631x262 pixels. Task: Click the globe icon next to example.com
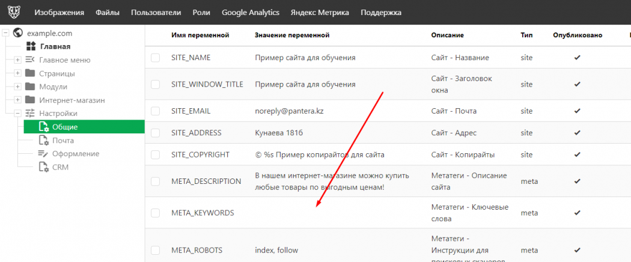tap(17, 33)
